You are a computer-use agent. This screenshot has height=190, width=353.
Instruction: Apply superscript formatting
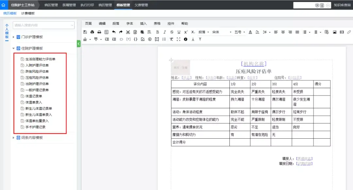coord(186,32)
